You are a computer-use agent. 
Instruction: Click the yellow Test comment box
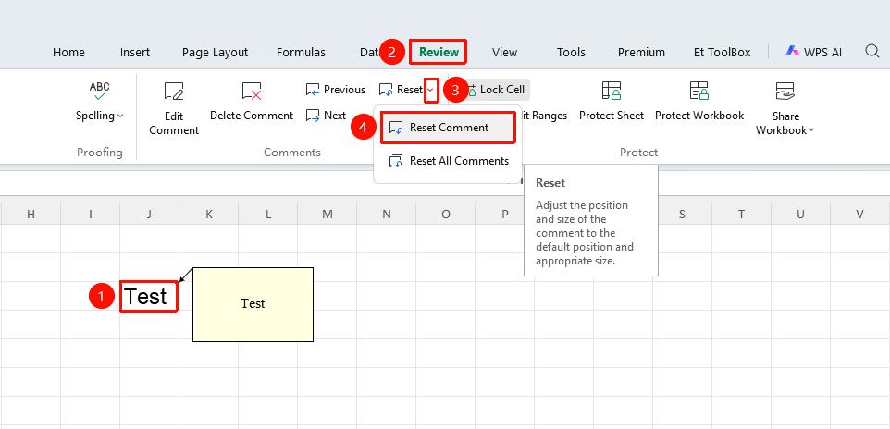click(253, 304)
